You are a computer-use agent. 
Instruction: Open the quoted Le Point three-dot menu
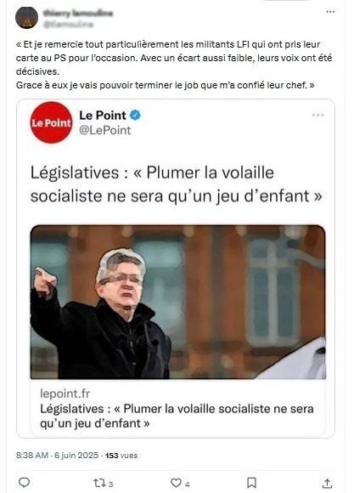[317, 116]
